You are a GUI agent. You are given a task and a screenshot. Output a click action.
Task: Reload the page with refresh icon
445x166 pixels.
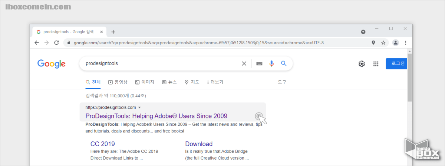(x=56, y=43)
